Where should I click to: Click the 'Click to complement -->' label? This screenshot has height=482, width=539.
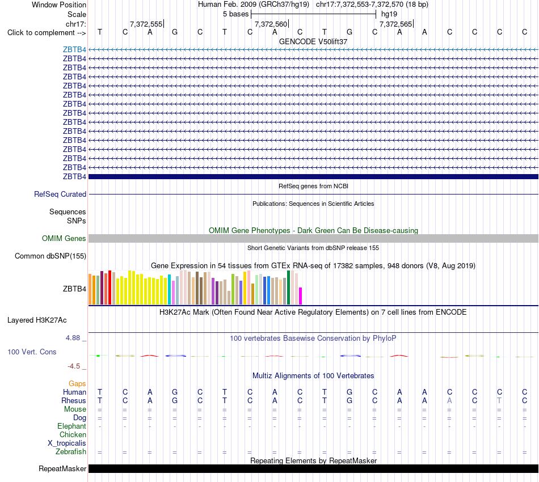point(47,33)
